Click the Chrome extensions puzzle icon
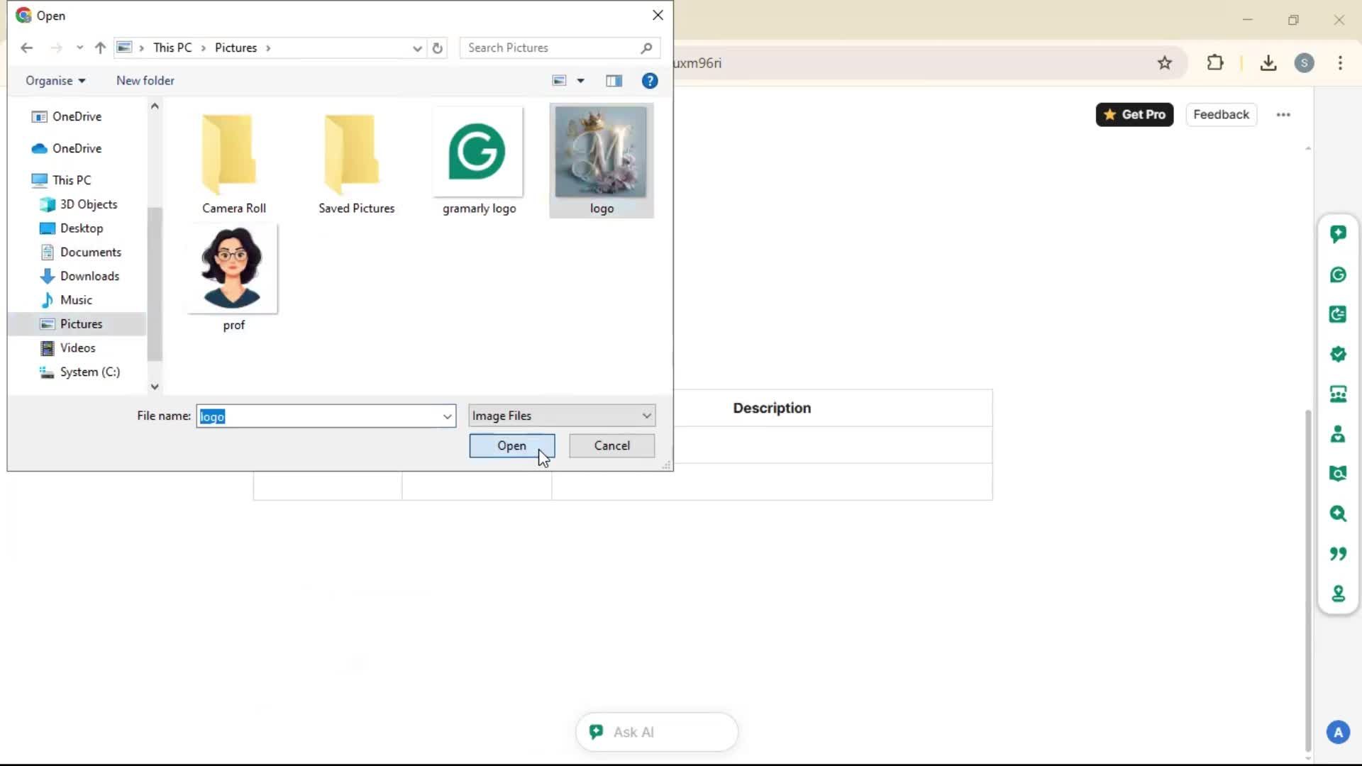Viewport: 1362px width, 766px height. tap(1215, 63)
